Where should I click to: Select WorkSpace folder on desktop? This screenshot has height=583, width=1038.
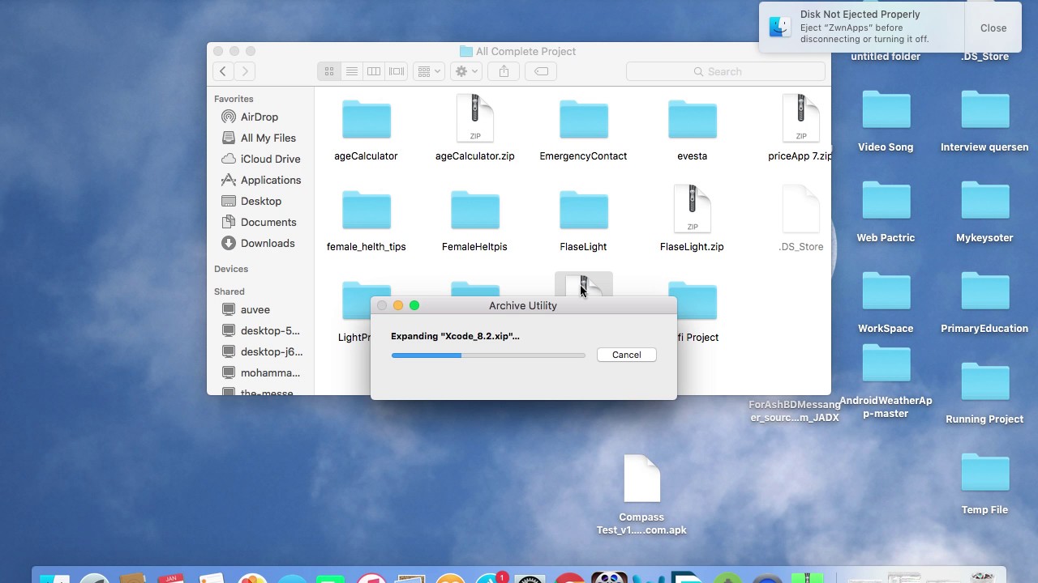coord(886,291)
